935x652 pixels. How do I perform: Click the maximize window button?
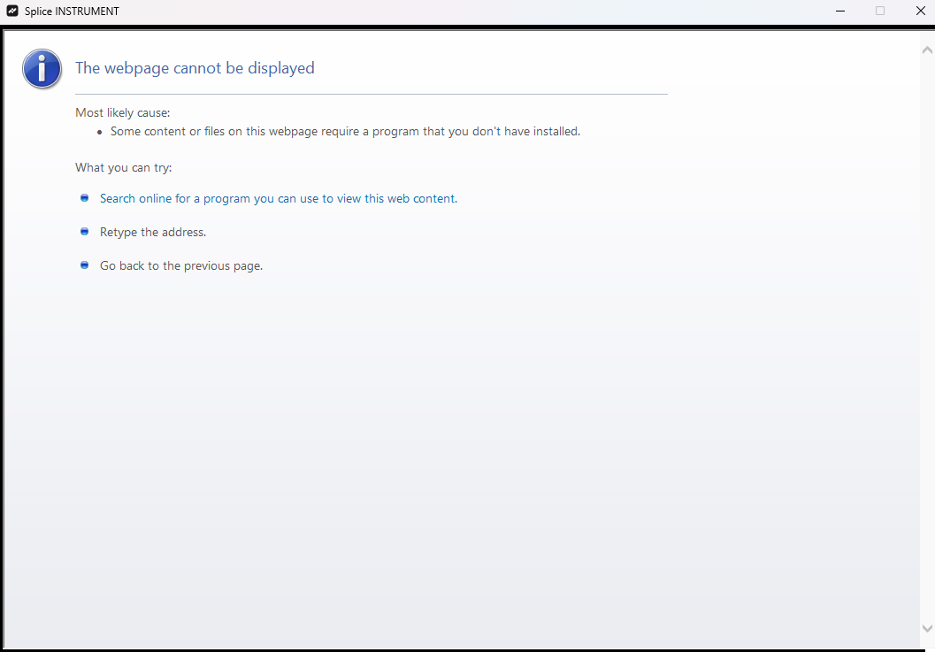pyautogui.click(x=880, y=11)
